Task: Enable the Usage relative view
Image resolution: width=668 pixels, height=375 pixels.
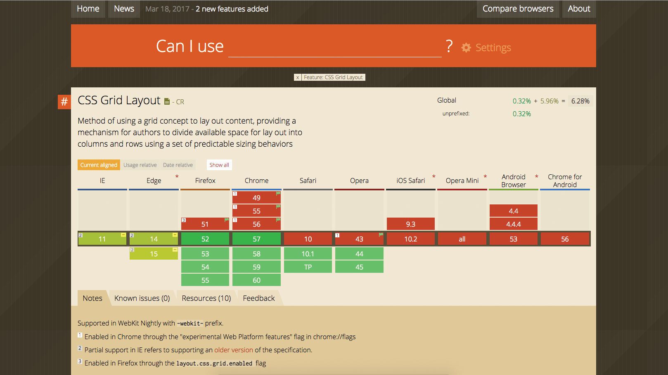Action: pos(140,165)
